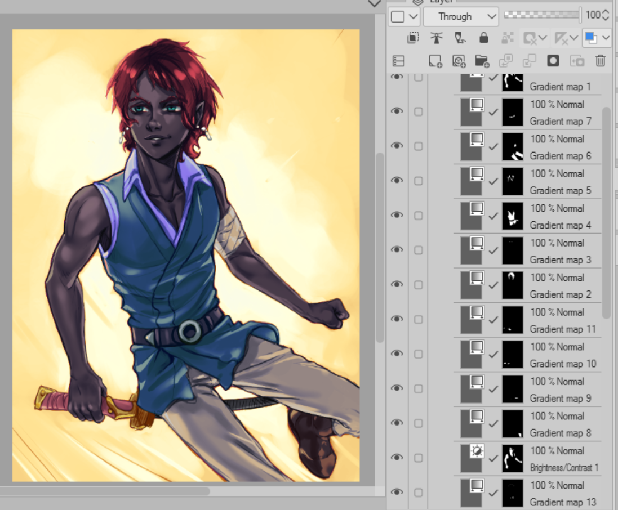Open Enable Mask dropdown arrow
This screenshot has width=618, height=510.
pyautogui.click(x=543, y=38)
